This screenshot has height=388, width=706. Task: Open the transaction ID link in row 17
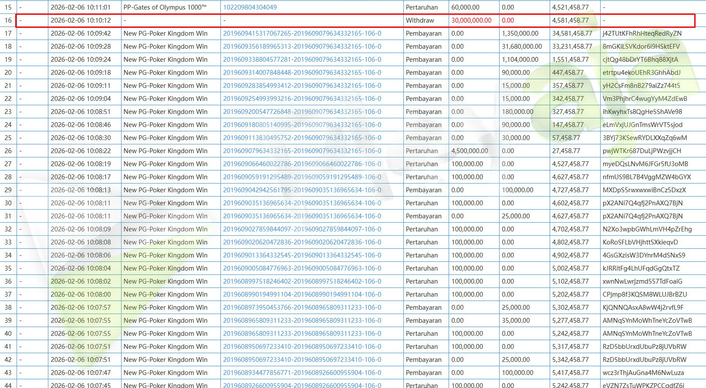tap(302, 33)
